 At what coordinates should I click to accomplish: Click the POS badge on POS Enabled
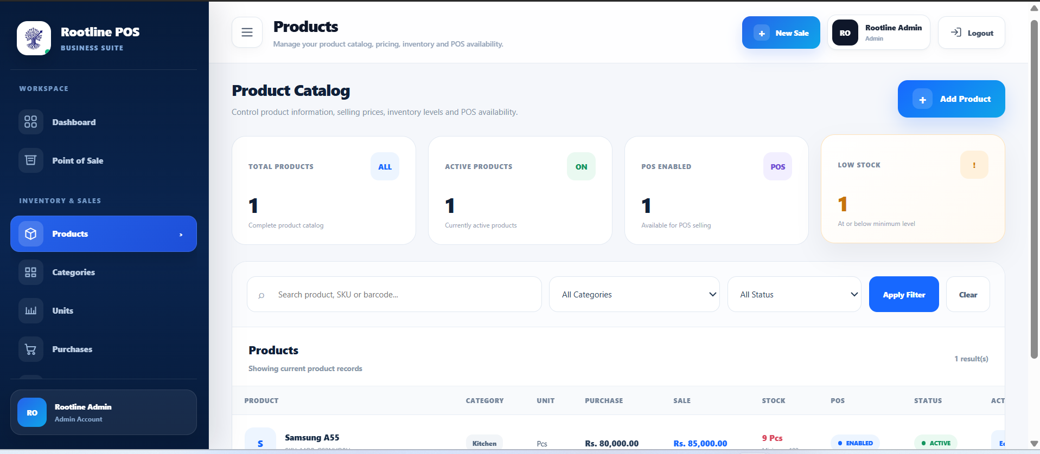(778, 166)
